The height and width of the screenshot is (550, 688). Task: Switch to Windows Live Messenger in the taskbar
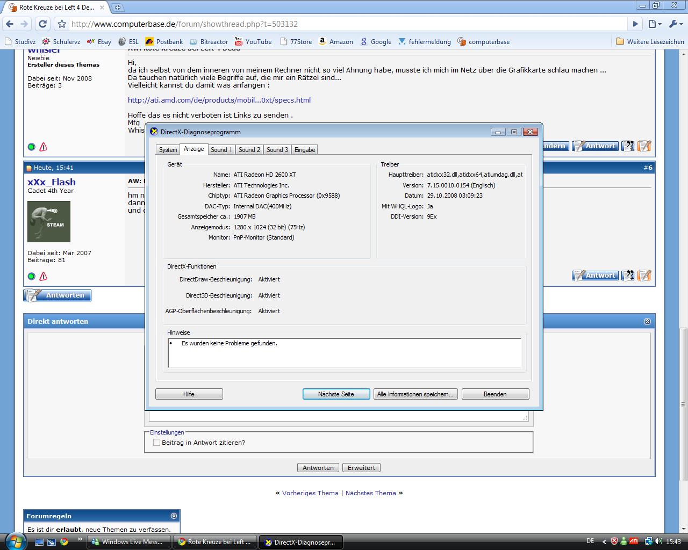click(x=130, y=542)
